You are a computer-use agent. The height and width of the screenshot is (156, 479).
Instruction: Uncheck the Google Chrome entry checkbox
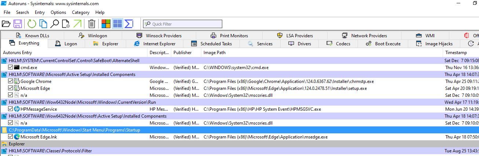click(x=10, y=81)
